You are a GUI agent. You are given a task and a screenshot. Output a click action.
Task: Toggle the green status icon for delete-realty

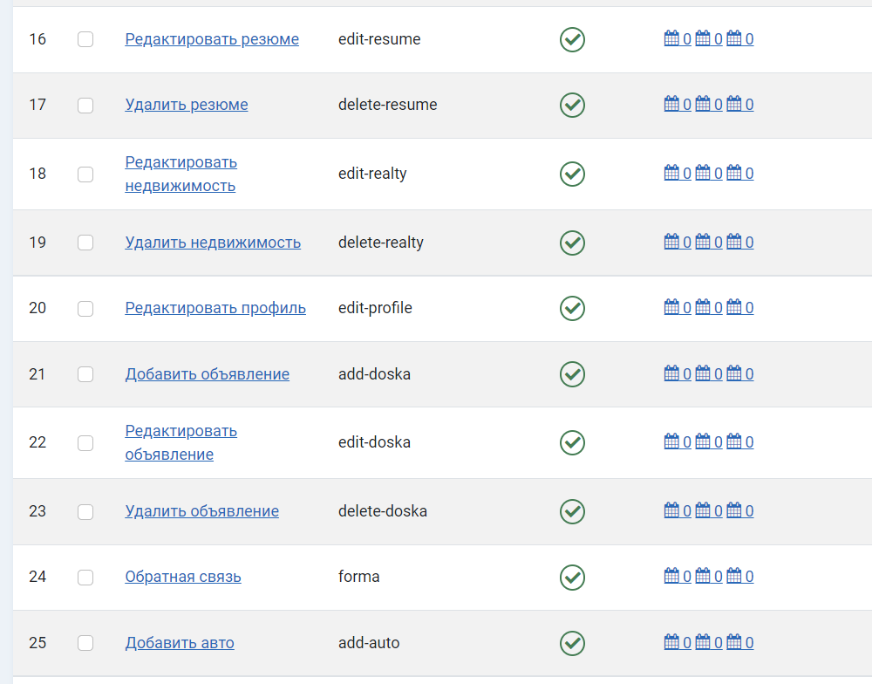point(572,243)
